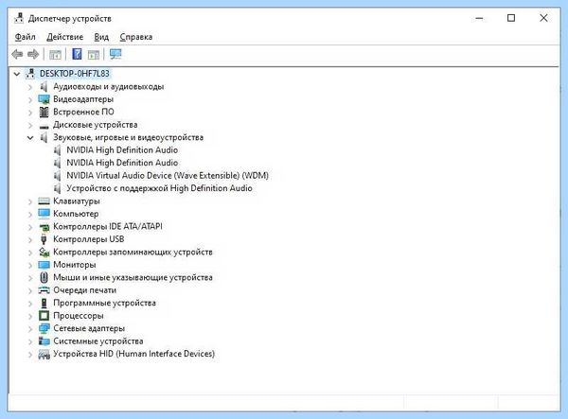Open the Help toolbar icon with question mark
The width and height of the screenshot is (568, 419).
tap(77, 54)
